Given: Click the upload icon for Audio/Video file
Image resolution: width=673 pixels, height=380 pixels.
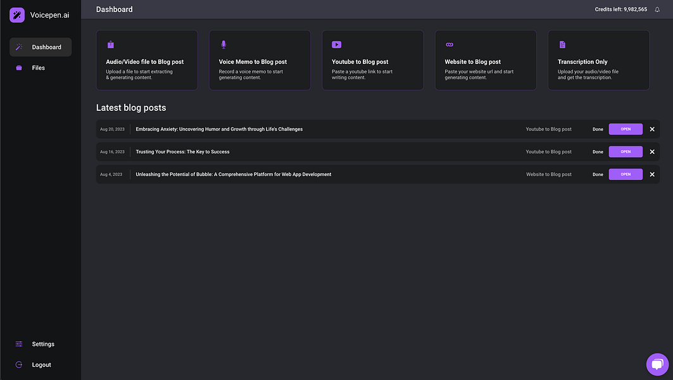Looking at the screenshot, I should click(x=111, y=44).
